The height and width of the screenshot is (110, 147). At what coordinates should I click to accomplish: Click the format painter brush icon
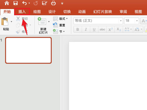[18, 32]
